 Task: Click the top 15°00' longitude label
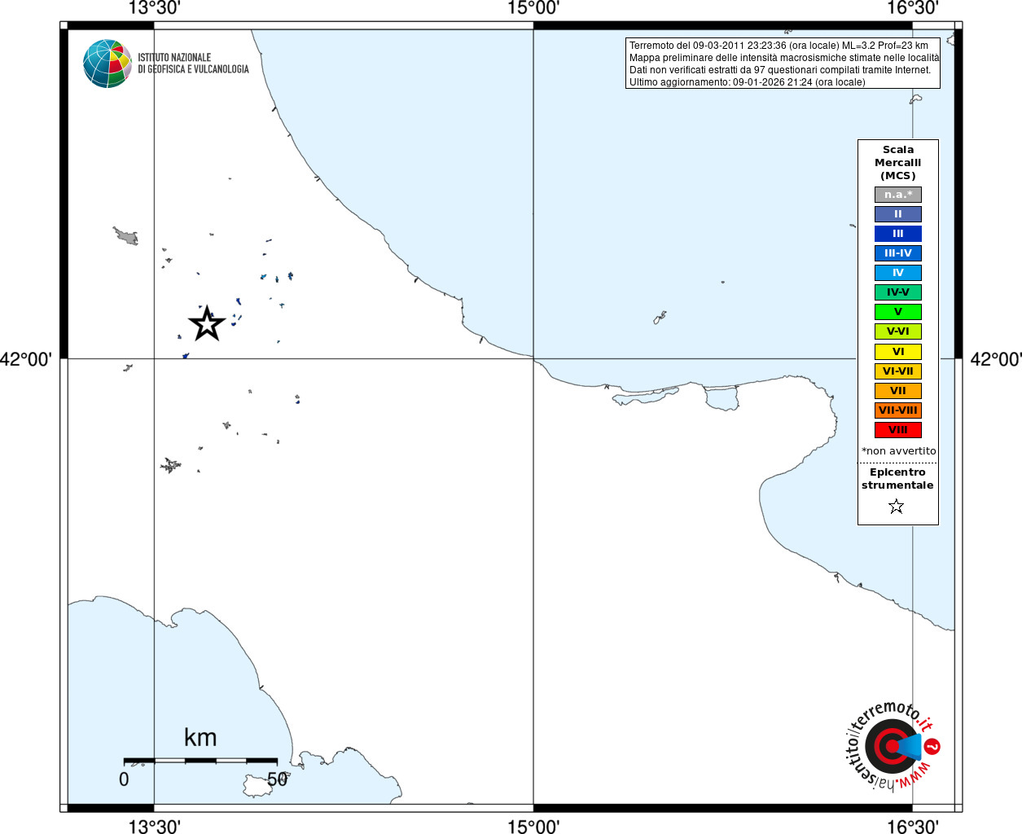(x=533, y=8)
